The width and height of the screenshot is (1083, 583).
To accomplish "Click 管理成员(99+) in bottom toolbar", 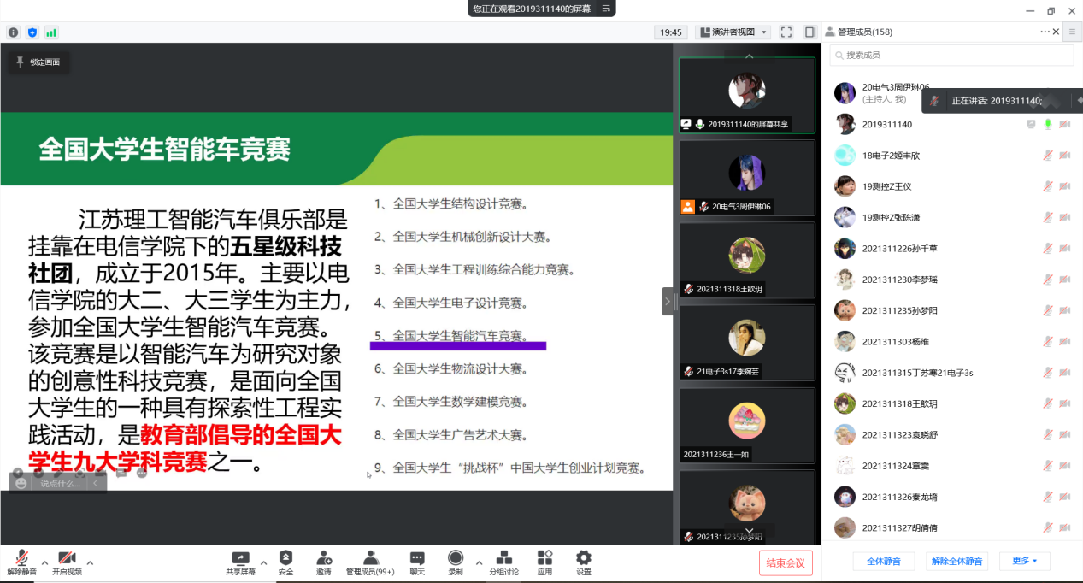I will coord(370,562).
